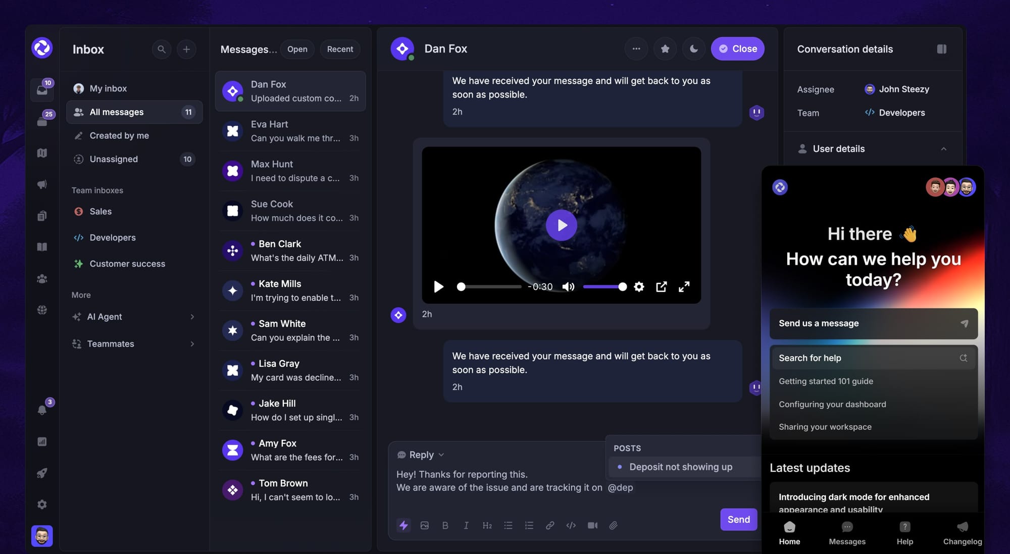Collapse the User details section
Image resolution: width=1010 pixels, height=554 pixels.
(x=944, y=148)
